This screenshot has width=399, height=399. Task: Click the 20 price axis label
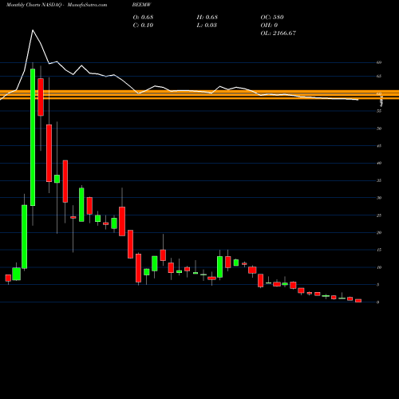click(379, 232)
